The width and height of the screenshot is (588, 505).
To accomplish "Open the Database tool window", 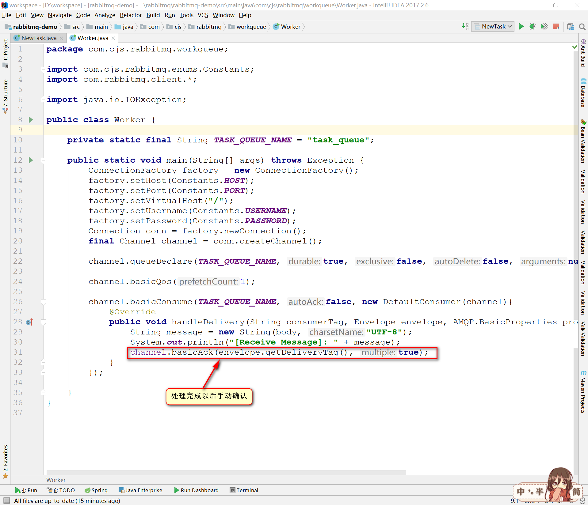I will 583,93.
